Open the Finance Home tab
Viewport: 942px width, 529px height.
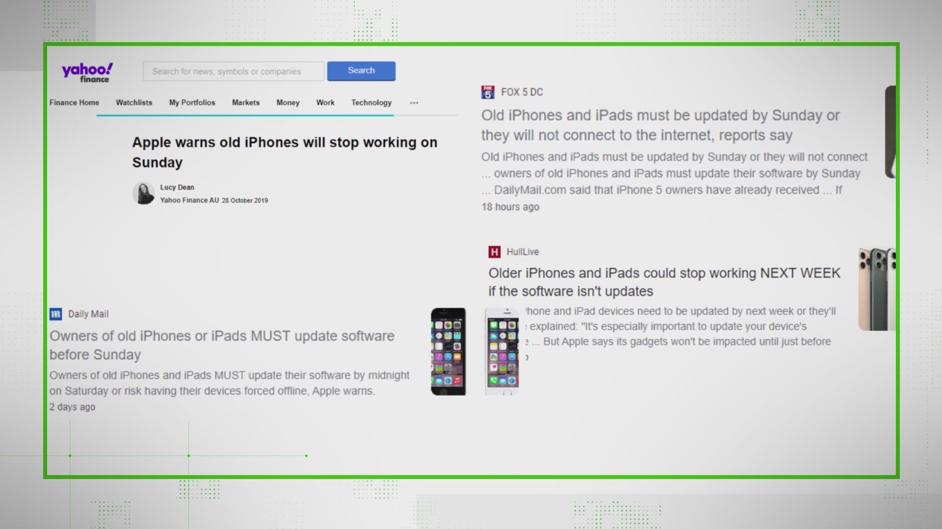[75, 102]
